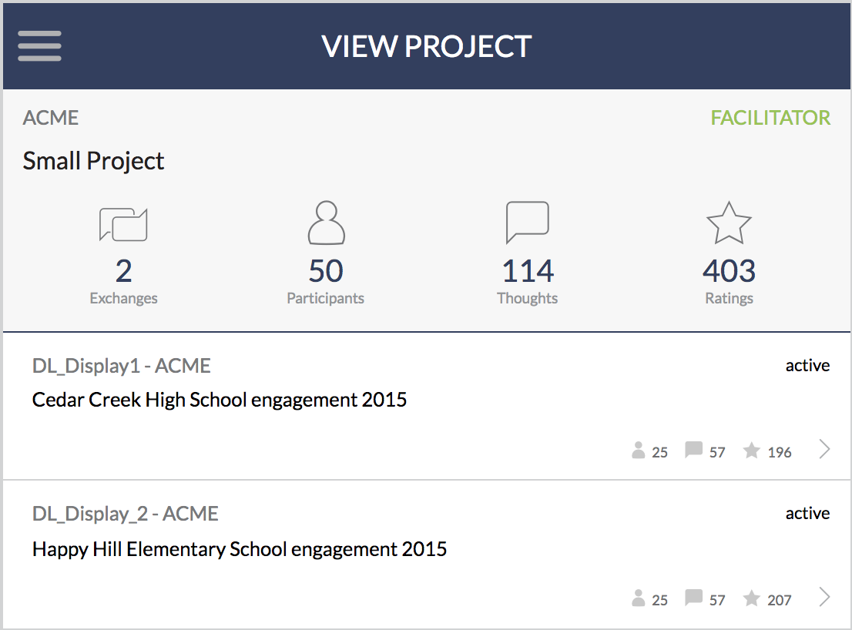Image resolution: width=852 pixels, height=630 pixels.
Task: Expand Cedar Creek exchange with chevron arrow
Action: click(824, 449)
